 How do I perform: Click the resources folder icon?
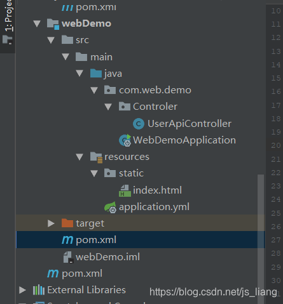(96, 157)
